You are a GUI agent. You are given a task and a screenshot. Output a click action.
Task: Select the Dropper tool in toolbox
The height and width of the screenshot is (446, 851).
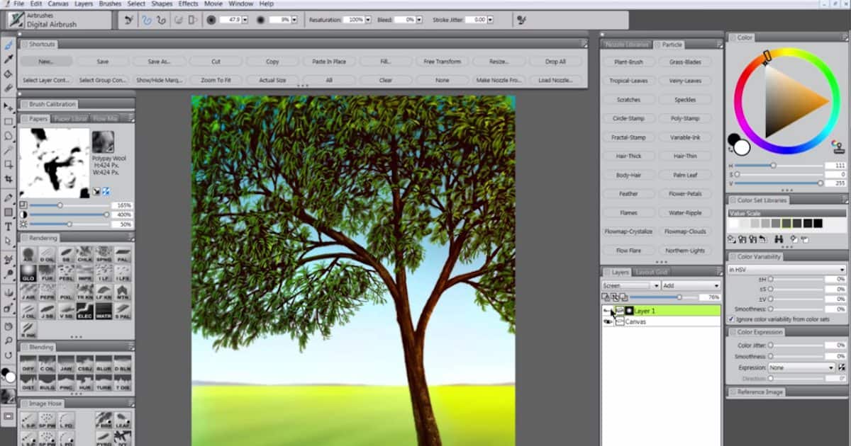(9, 59)
